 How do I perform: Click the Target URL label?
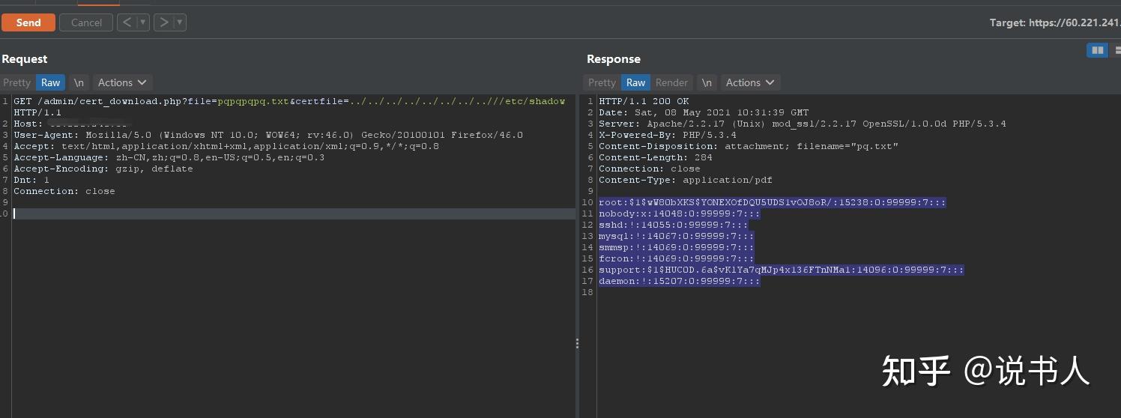pos(1054,22)
